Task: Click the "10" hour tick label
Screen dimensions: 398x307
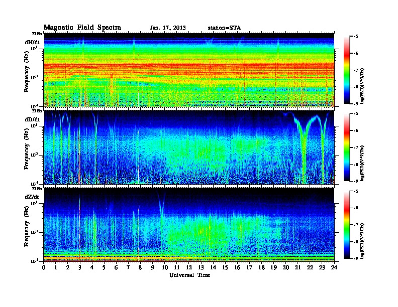Action: tap(164, 267)
